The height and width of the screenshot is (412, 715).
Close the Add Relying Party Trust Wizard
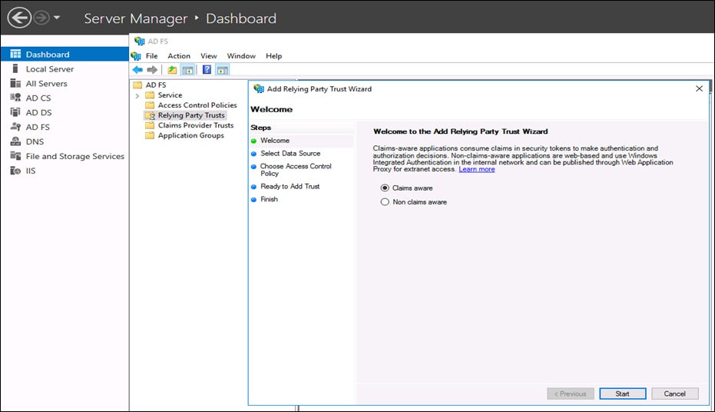pyautogui.click(x=699, y=88)
